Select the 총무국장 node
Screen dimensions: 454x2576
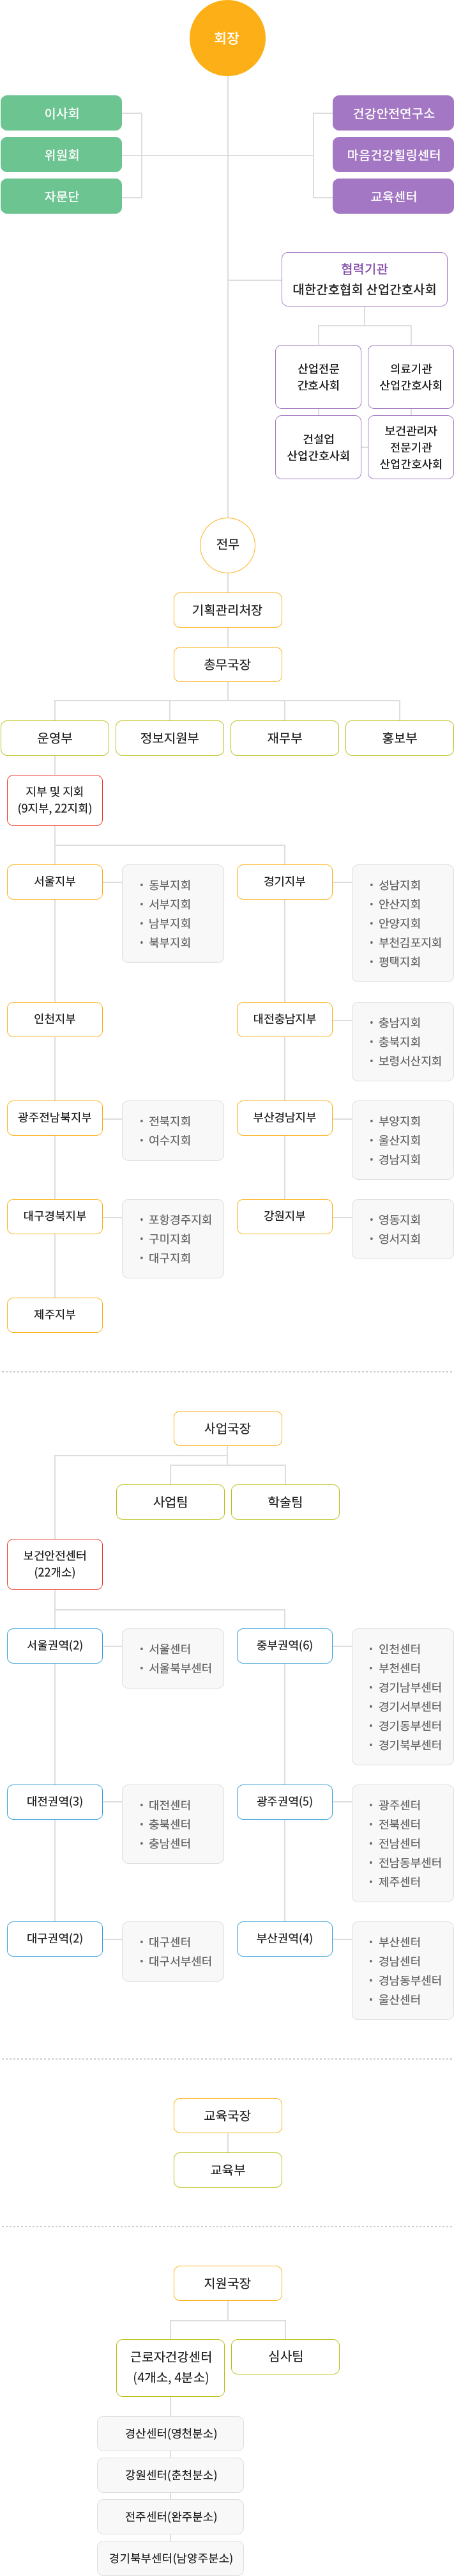click(227, 664)
